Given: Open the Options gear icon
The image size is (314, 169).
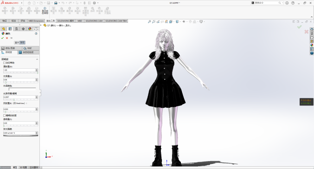Looking at the screenshot, I should pos(94,3).
